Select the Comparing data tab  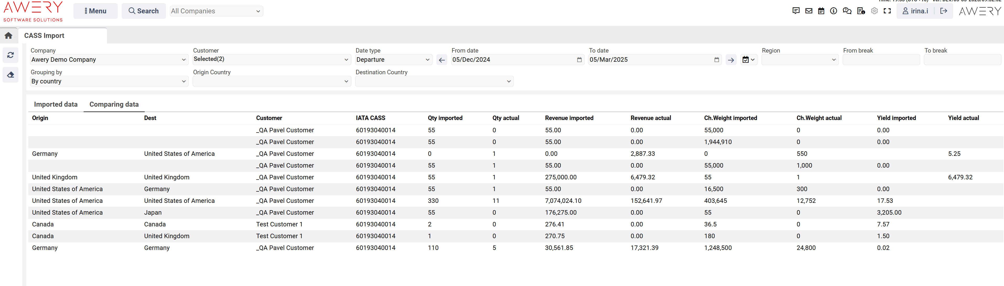click(114, 104)
